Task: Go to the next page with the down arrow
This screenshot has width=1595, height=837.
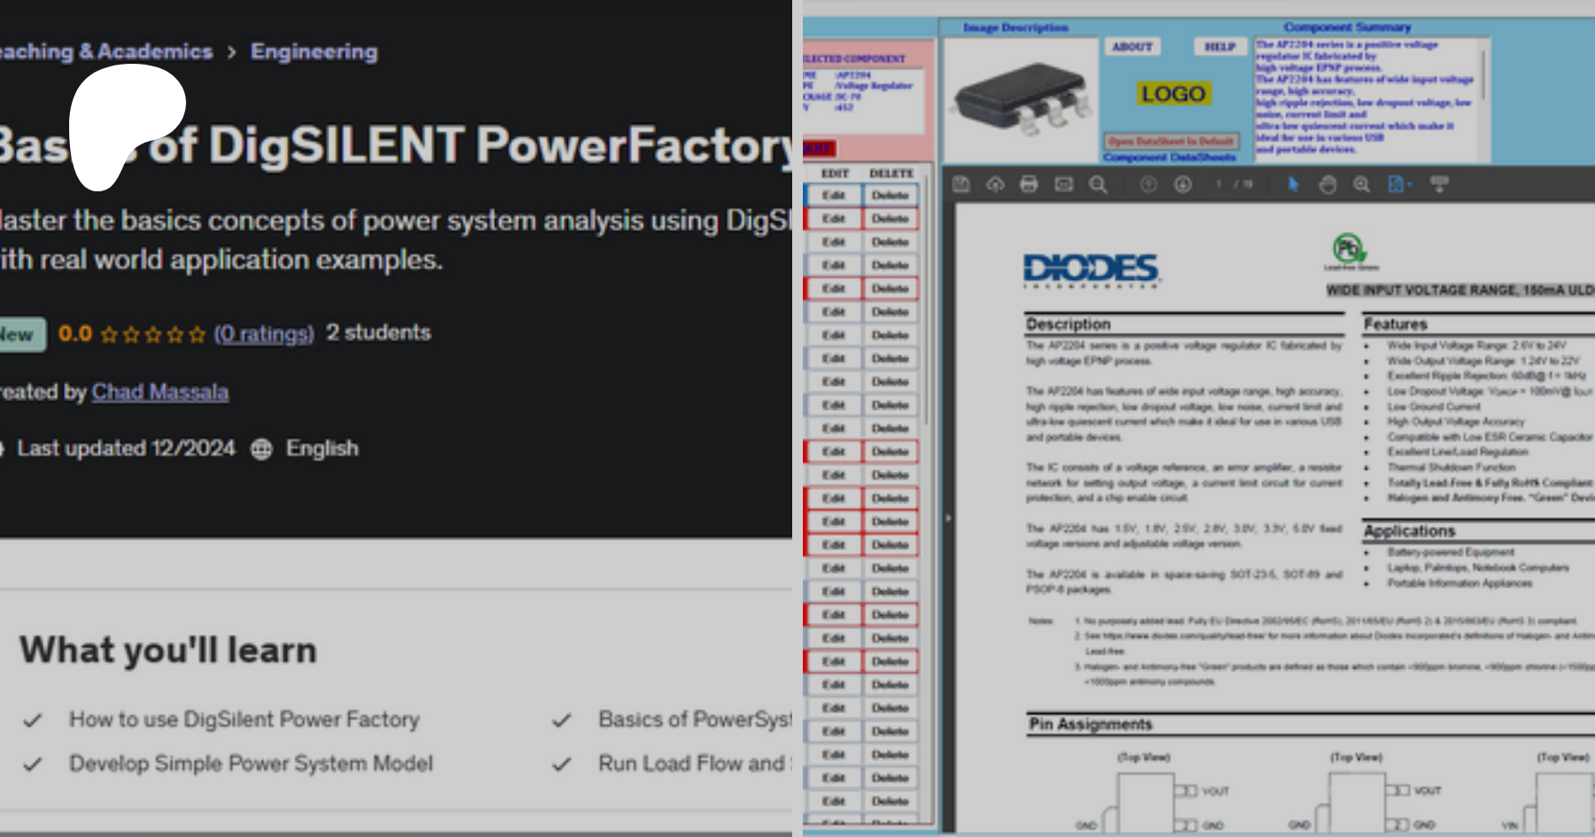Action: (x=1183, y=184)
